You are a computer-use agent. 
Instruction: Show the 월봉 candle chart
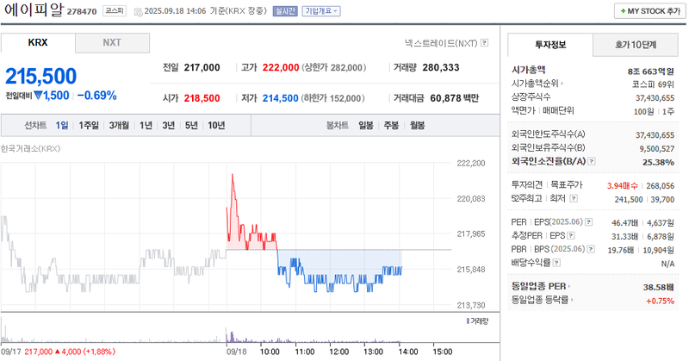point(417,125)
